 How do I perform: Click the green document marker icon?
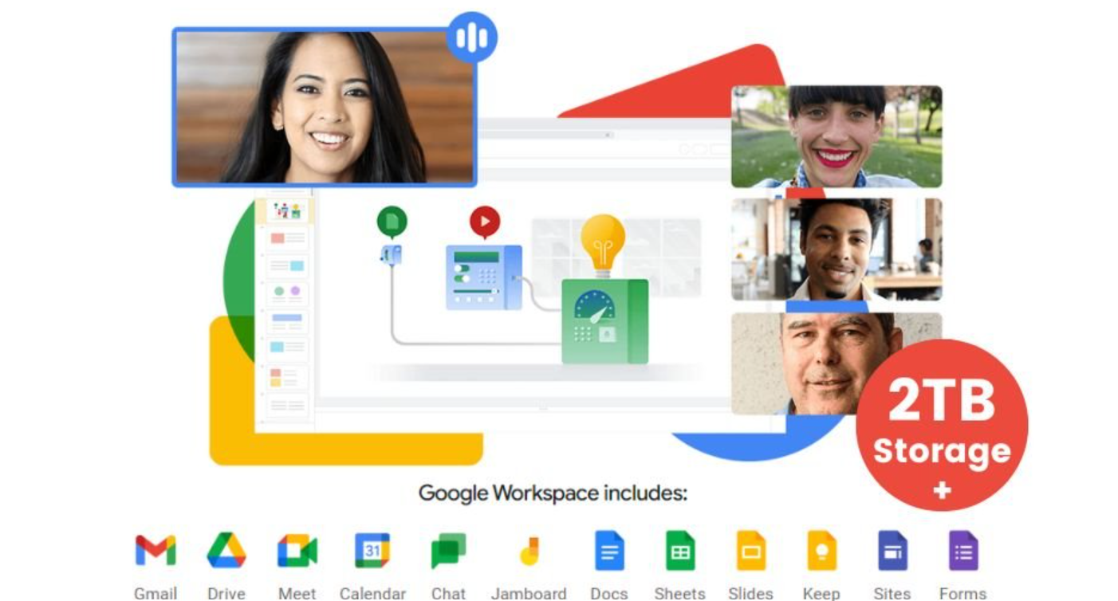coord(392,222)
